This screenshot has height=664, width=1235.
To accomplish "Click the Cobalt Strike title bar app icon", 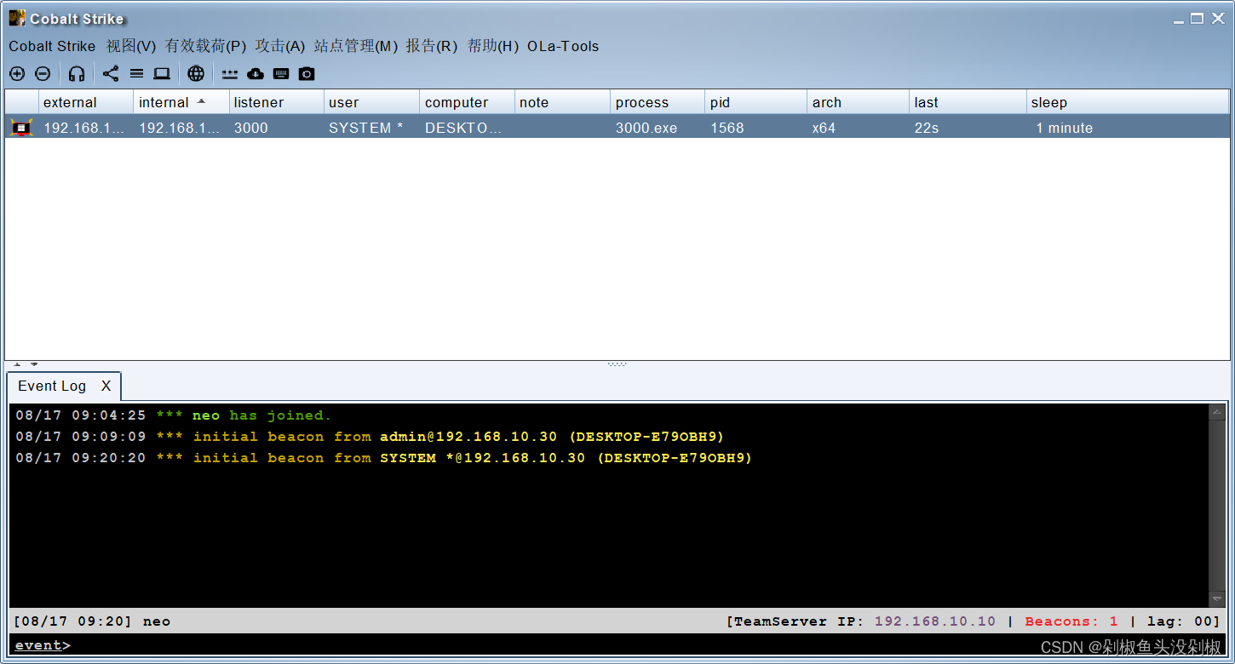I will [17, 18].
